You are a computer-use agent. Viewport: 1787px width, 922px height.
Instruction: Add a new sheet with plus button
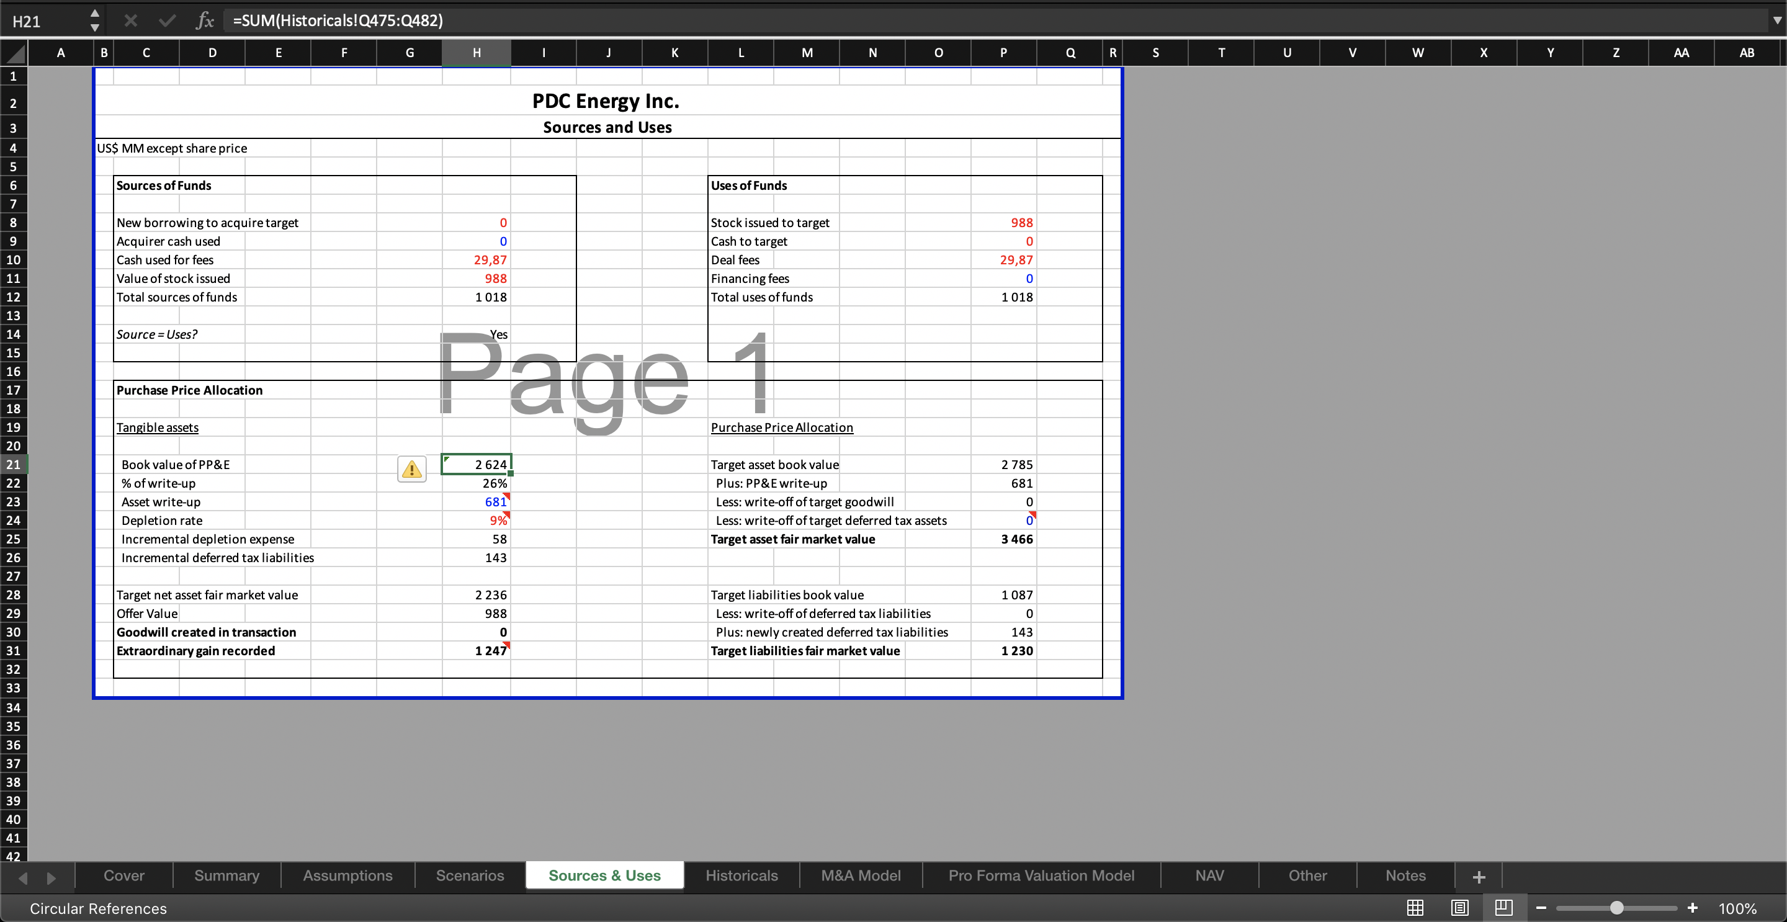1479,877
